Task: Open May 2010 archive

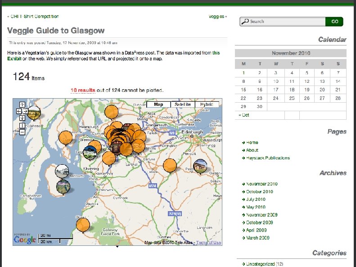Action: (x=256, y=207)
